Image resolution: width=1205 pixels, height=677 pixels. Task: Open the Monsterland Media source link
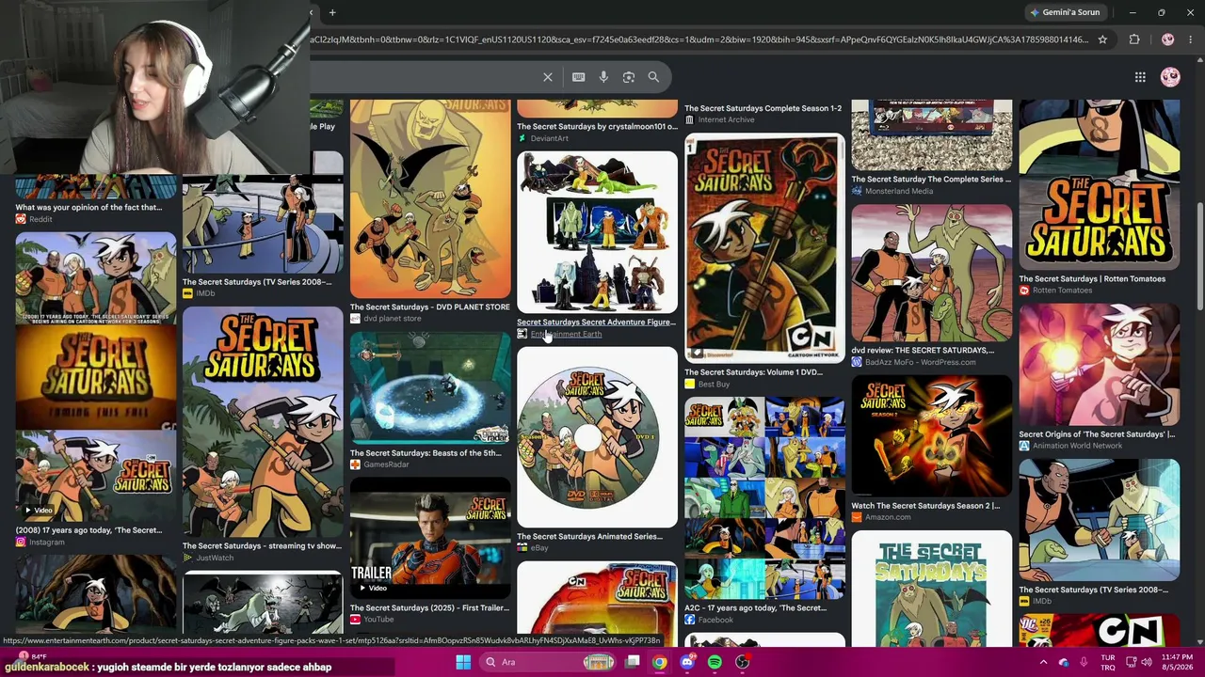click(899, 191)
